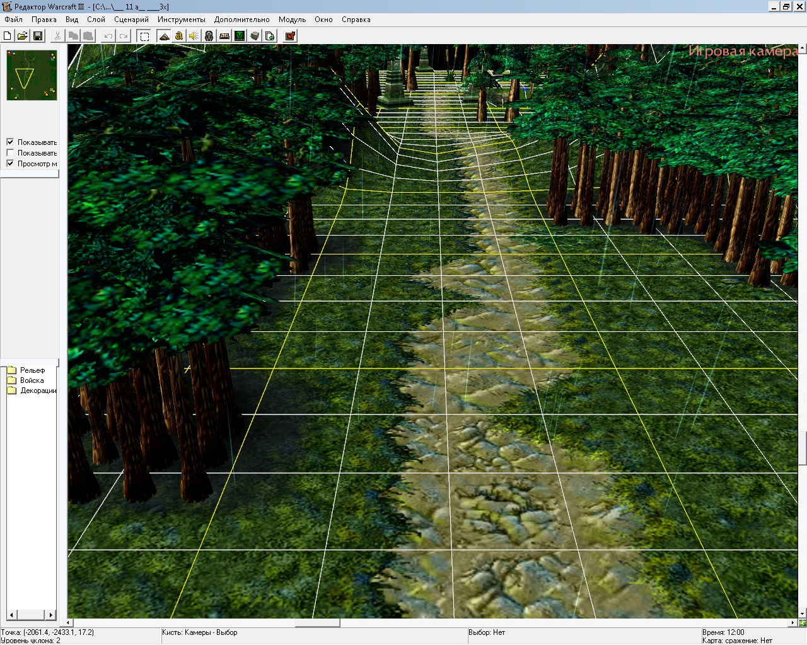Click the tree panel's right scroll arrow
The height and width of the screenshot is (645, 807).
coord(51,615)
